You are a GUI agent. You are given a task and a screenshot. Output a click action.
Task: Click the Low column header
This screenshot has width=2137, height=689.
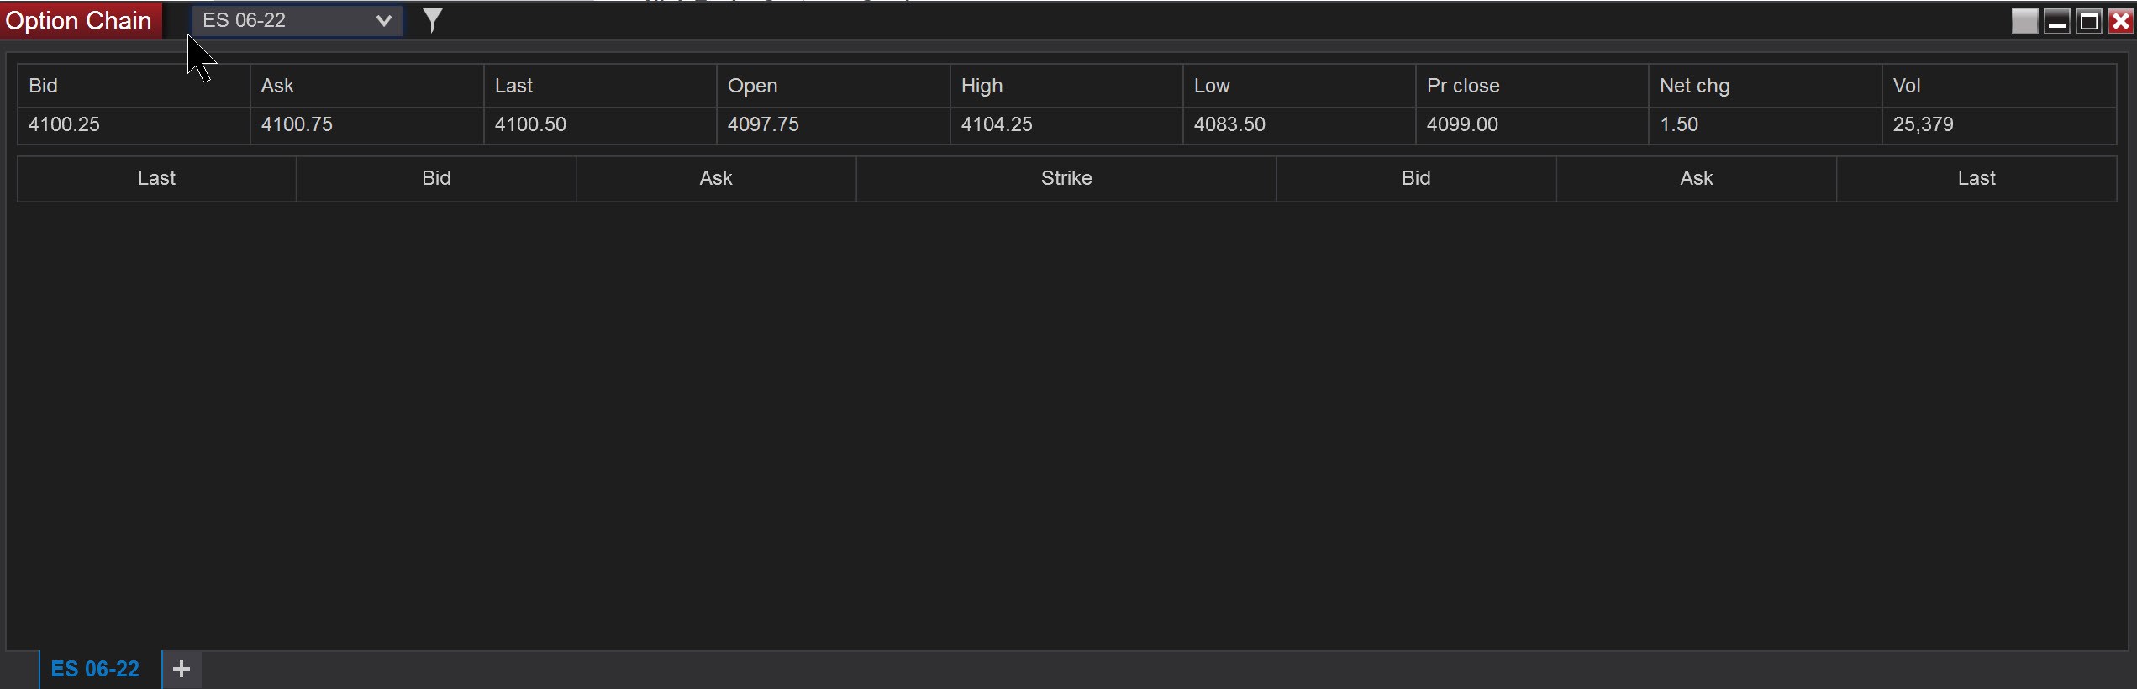[1299, 86]
